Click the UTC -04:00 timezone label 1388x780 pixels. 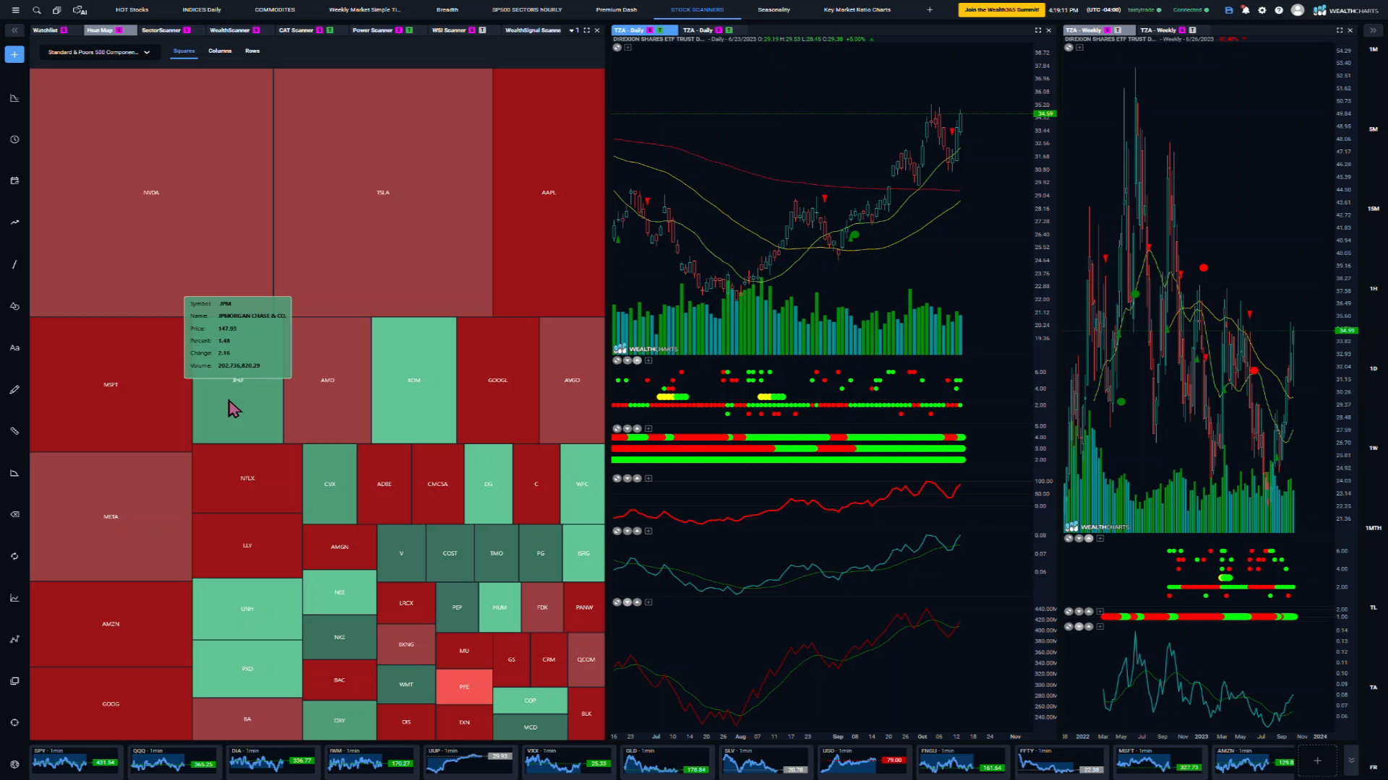pyautogui.click(x=1103, y=10)
